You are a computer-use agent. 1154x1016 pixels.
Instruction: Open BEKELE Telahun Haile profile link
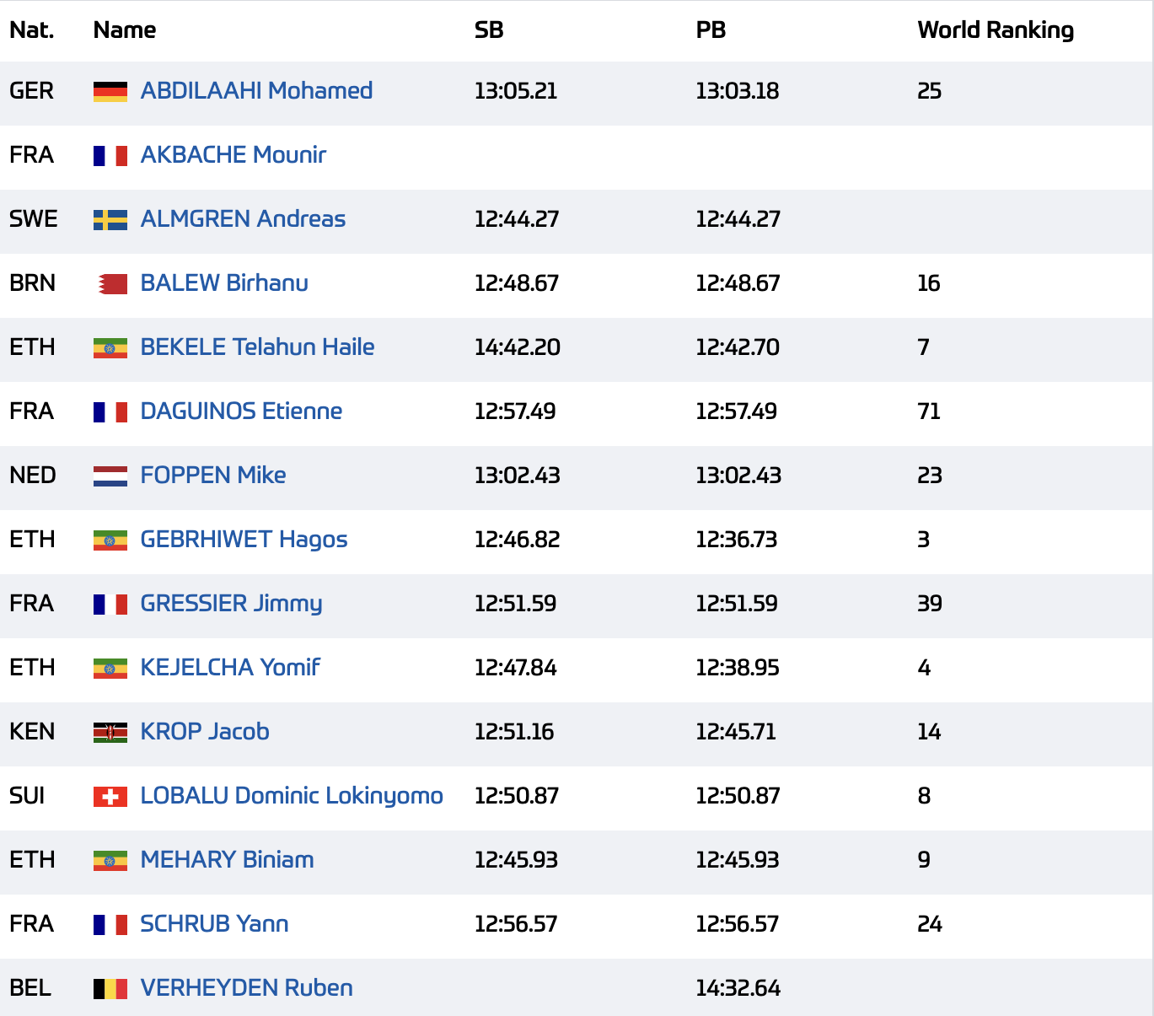point(257,347)
